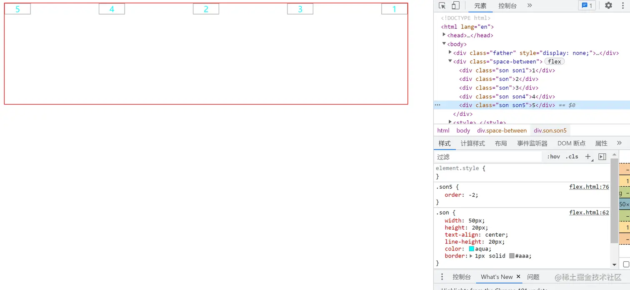
Task: Click body in the breadcrumb bar
Action: [463, 130]
